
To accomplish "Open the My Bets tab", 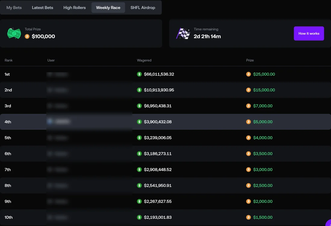I will click(x=14, y=8).
